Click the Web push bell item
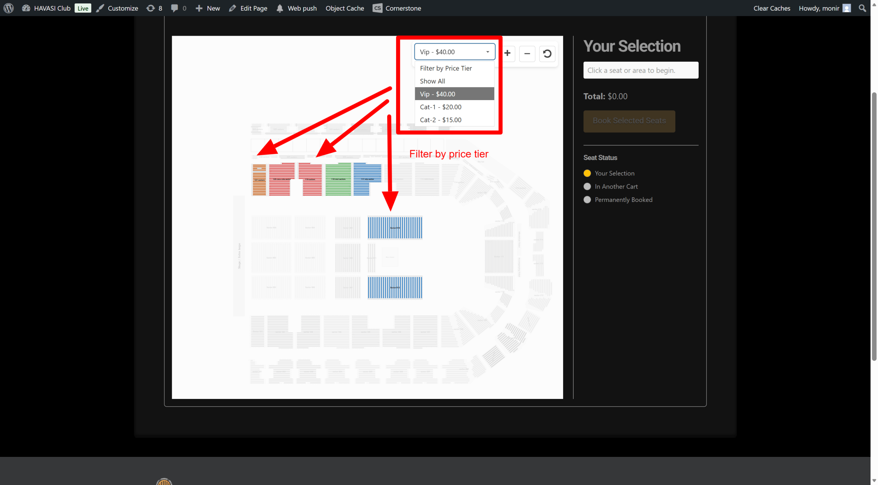This screenshot has width=878, height=485. coord(296,8)
